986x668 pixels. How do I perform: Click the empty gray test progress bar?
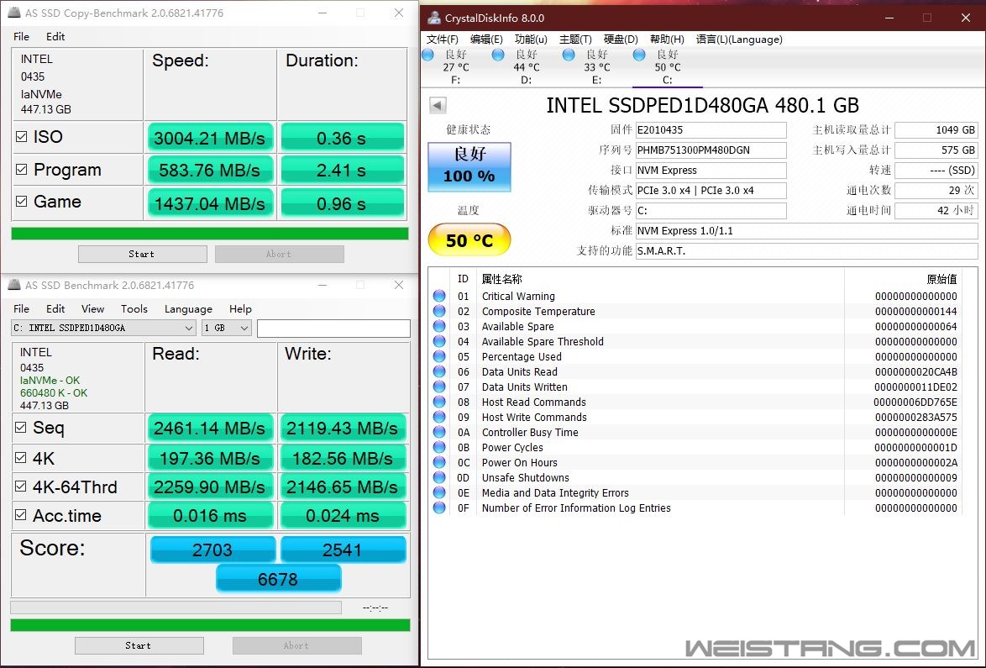[x=176, y=607]
